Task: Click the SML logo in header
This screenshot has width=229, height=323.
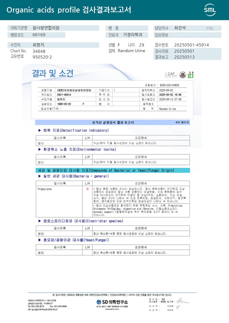Action: [x=210, y=10]
